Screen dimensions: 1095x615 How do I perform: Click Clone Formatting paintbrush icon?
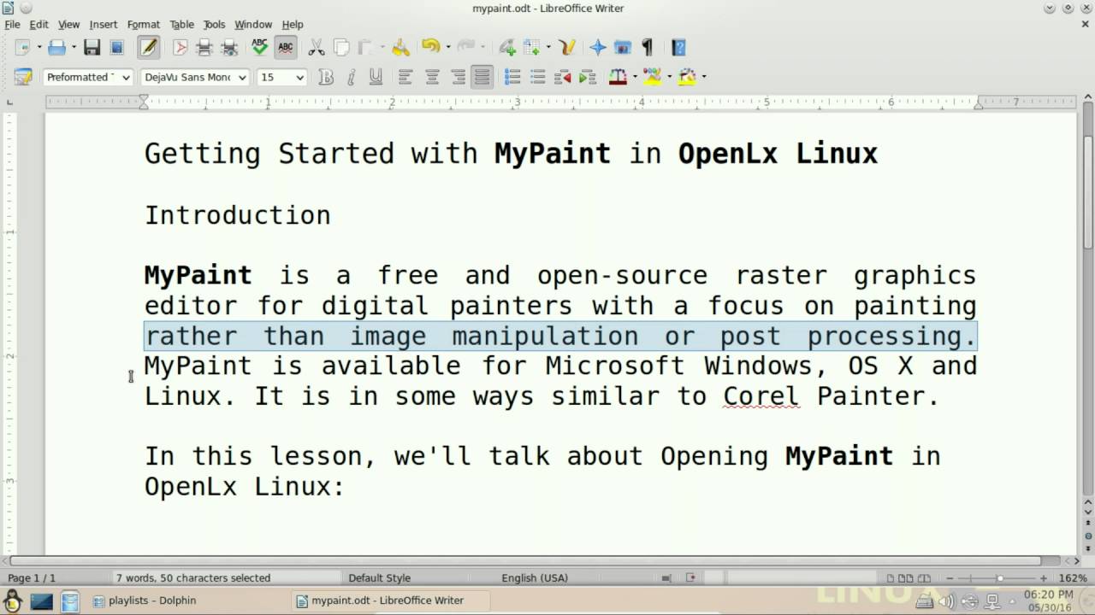point(400,48)
